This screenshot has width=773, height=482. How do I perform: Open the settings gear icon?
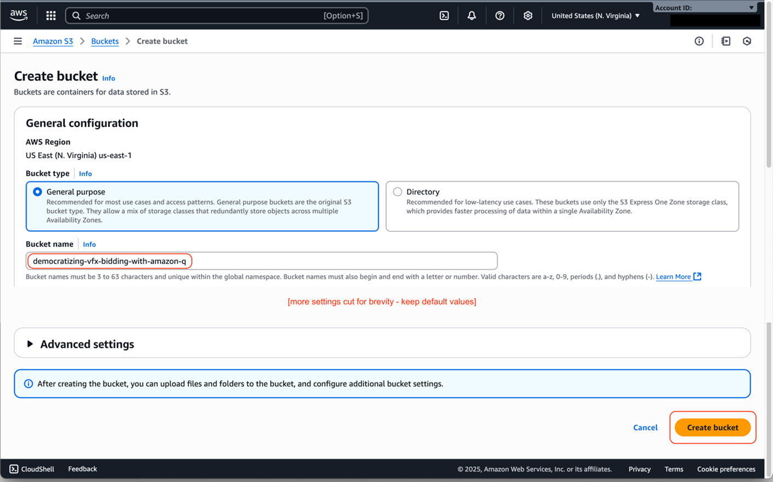point(528,16)
